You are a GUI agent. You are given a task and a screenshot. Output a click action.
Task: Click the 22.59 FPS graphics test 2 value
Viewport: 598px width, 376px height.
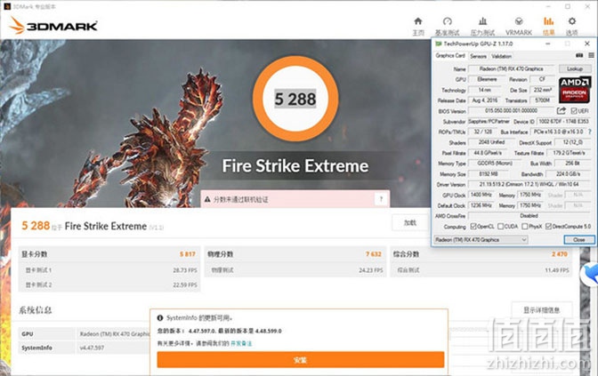185,284
